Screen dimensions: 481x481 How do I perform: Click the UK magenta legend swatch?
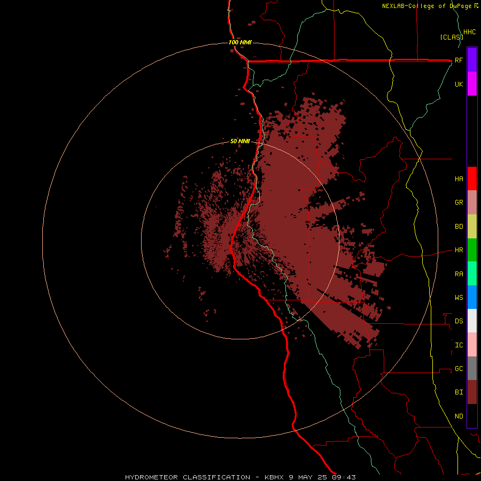click(472, 84)
